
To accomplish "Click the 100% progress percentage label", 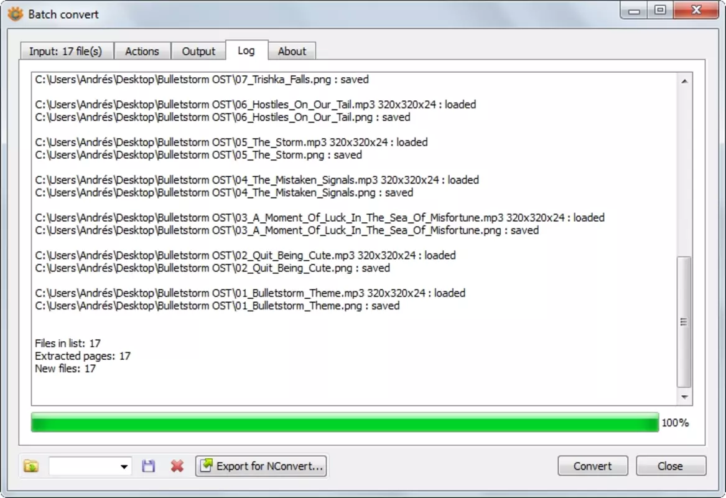I will point(675,423).
